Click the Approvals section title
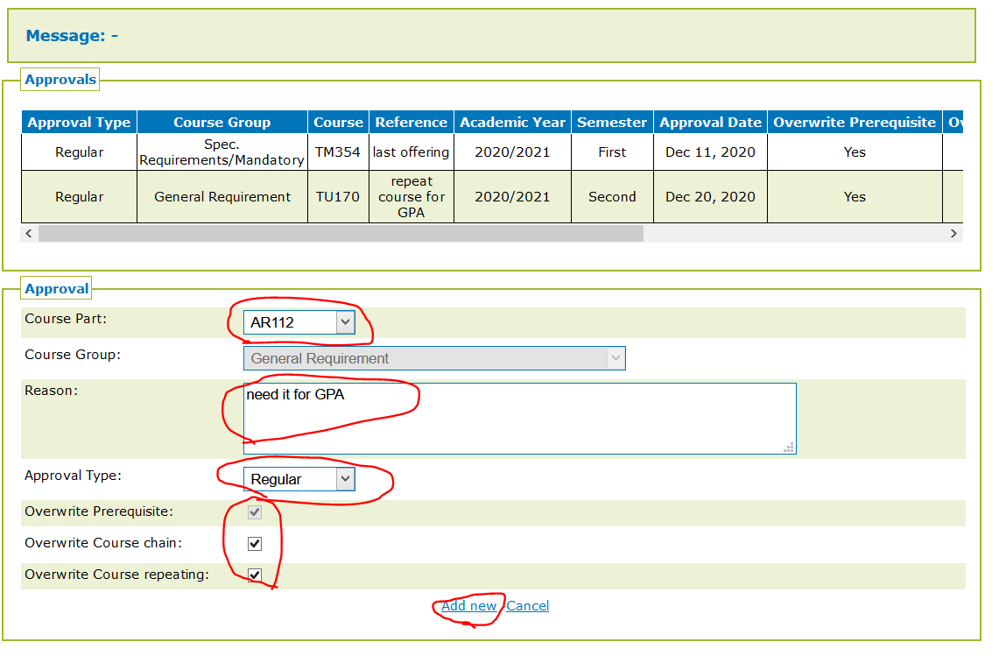 [60, 80]
